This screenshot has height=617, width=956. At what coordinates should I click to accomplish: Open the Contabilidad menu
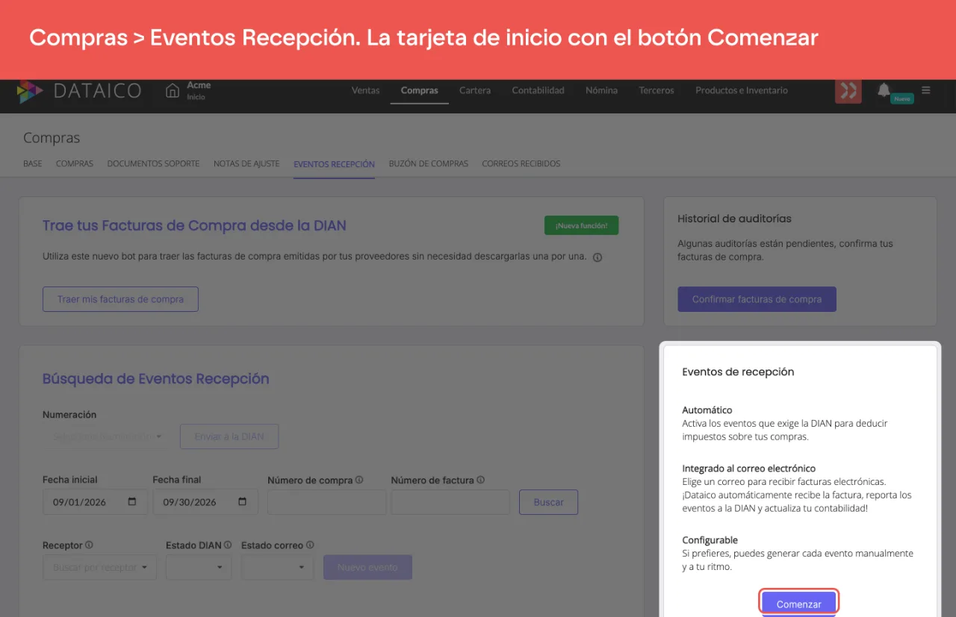coord(538,90)
